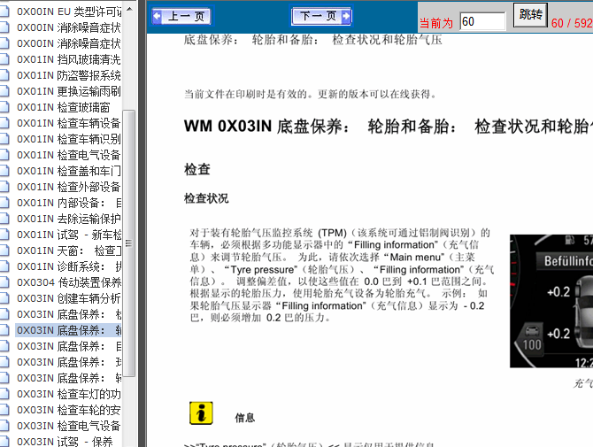Open 0X03IN 创建车辆分析 entry

pos(69,298)
